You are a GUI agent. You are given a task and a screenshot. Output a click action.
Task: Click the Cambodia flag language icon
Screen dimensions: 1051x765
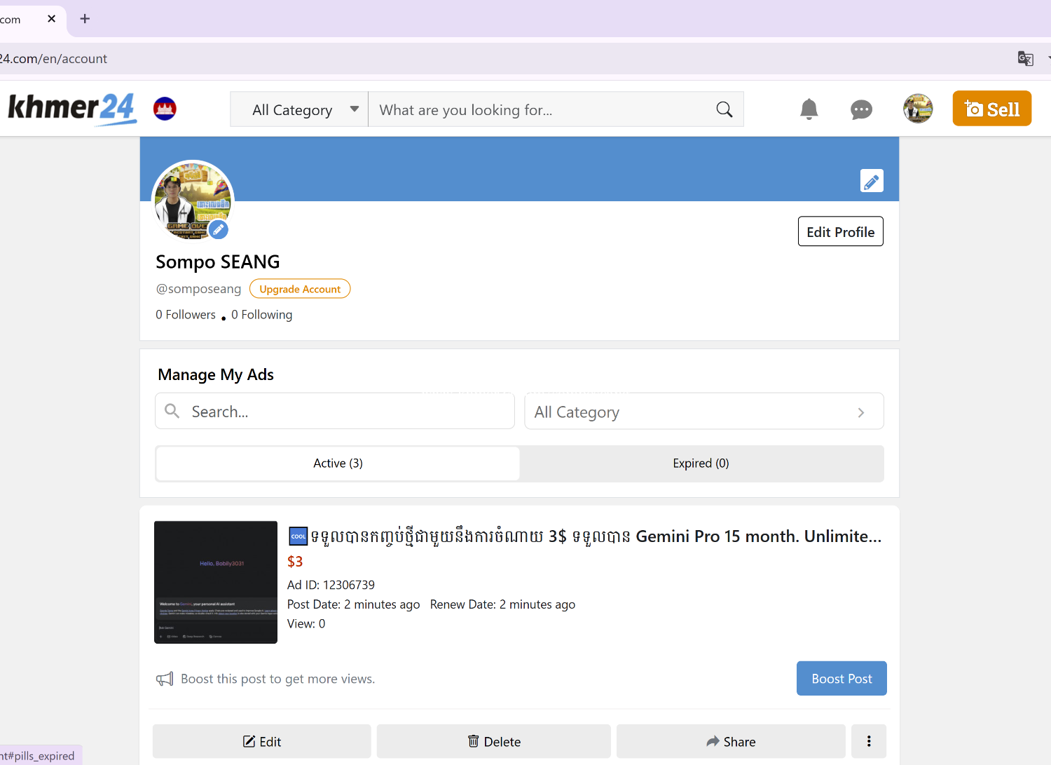pos(165,109)
